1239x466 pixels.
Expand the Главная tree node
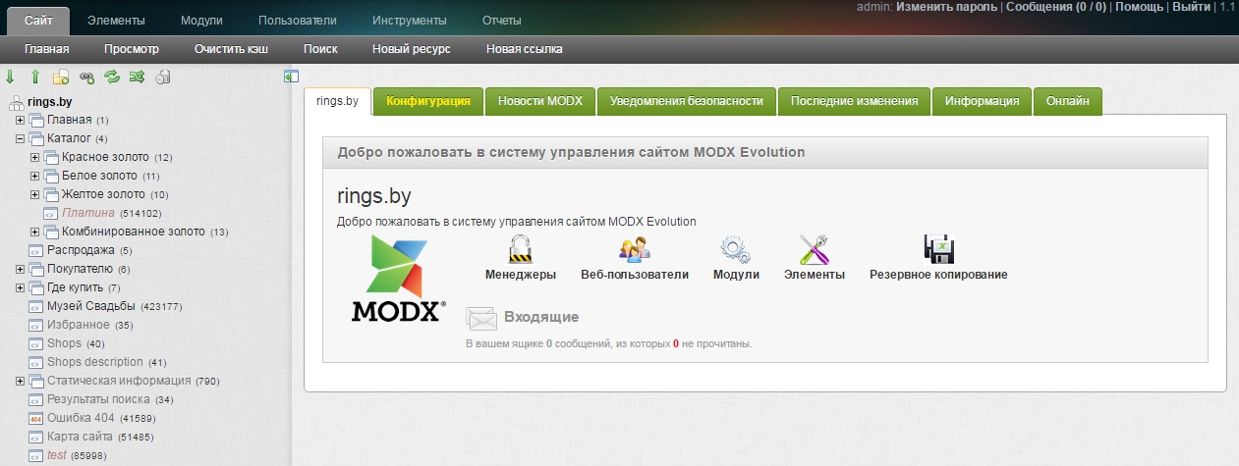point(21,120)
